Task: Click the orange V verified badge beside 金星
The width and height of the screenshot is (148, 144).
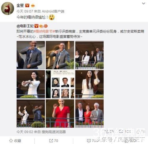Action: point(27,5)
